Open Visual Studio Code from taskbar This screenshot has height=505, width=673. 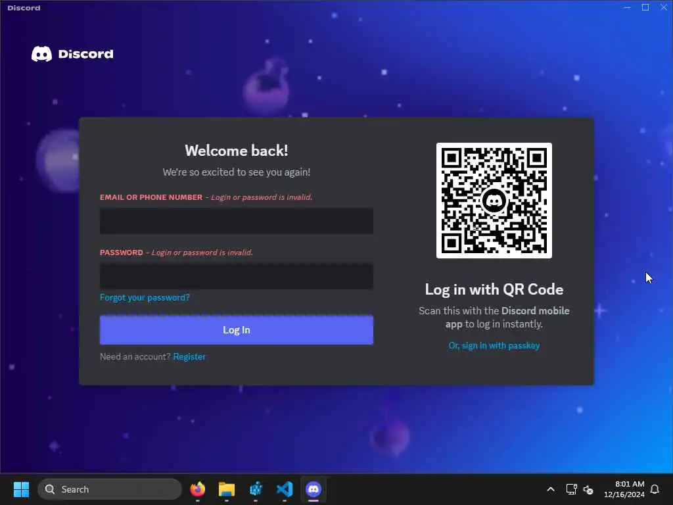point(285,489)
